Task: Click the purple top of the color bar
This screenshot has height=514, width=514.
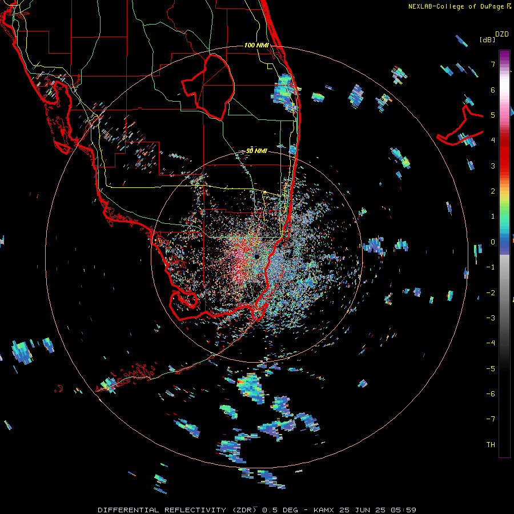Action: 504,56
